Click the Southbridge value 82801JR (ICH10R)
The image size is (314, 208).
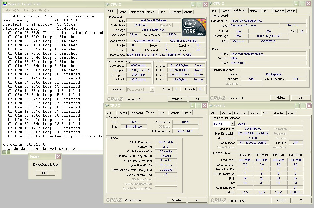(268, 36)
